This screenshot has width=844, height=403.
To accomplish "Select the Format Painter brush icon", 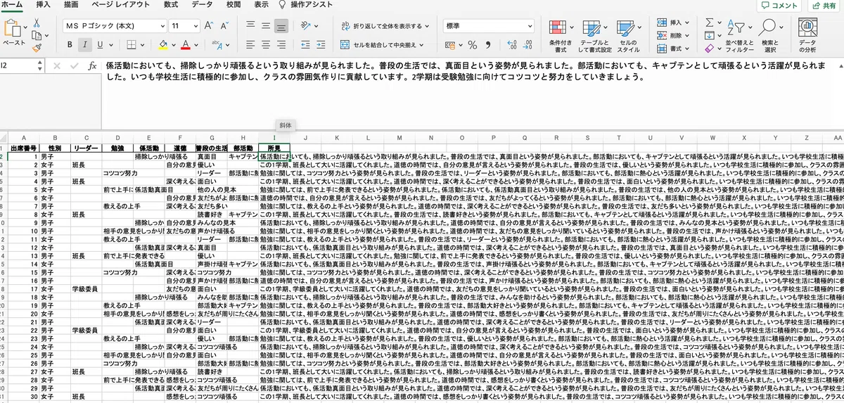I will 37,48.
